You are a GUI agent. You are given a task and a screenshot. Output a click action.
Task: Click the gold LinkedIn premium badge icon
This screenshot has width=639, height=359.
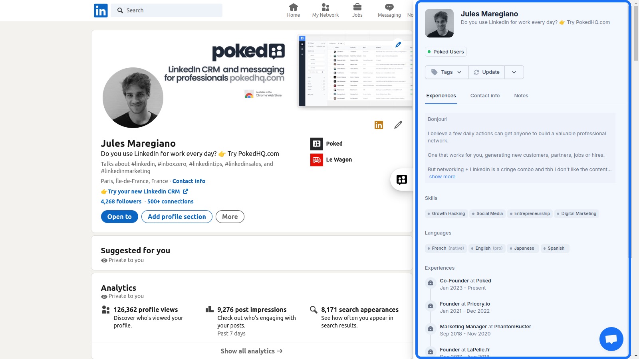coord(379,125)
